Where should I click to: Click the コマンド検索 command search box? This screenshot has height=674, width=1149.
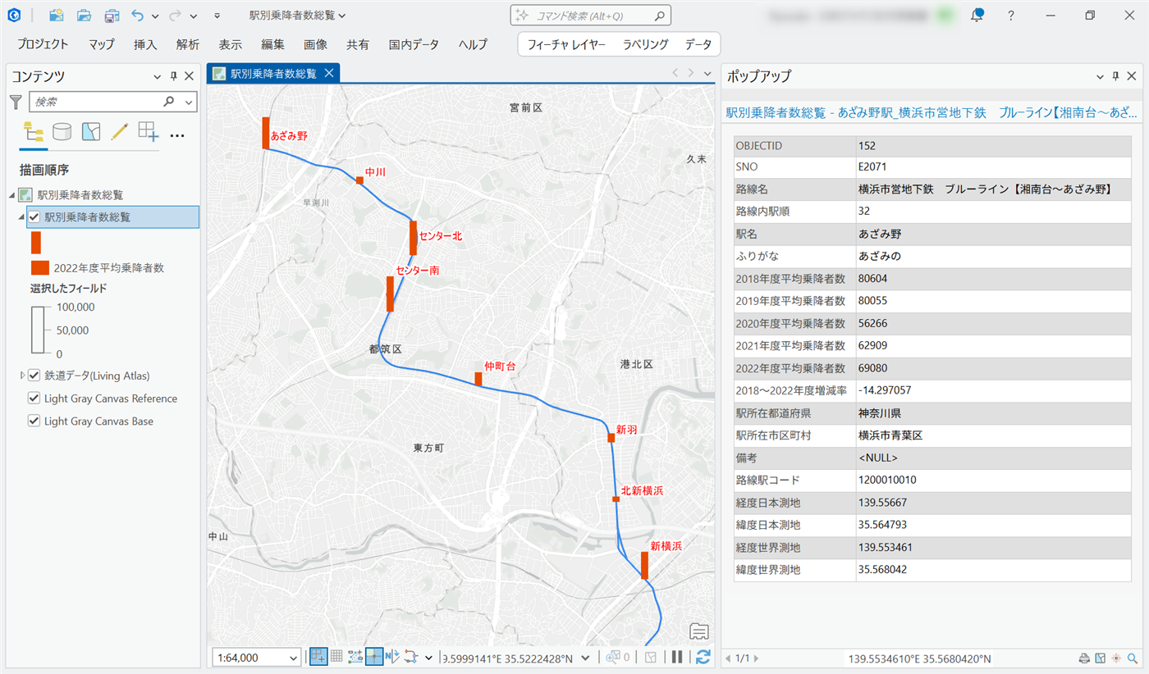point(591,16)
